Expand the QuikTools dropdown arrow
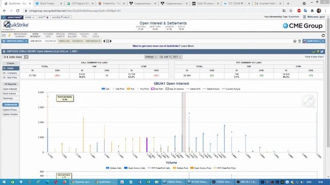 click(323, 41)
